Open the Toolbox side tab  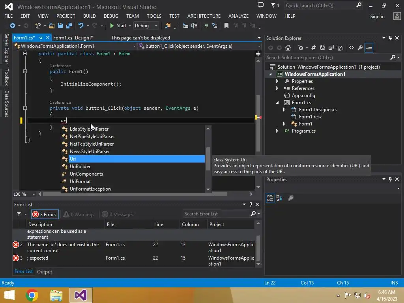(x=6, y=77)
